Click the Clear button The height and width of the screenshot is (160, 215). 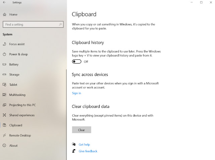click(81, 130)
